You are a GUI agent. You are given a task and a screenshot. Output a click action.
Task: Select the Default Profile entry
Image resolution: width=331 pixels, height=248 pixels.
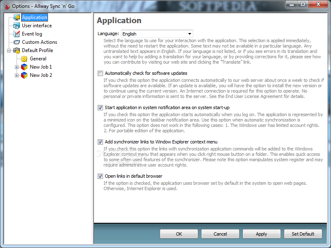(37, 50)
